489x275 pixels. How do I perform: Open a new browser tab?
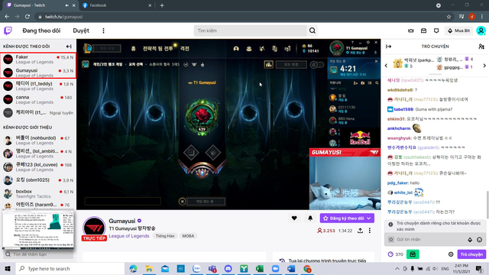click(x=162, y=5)
